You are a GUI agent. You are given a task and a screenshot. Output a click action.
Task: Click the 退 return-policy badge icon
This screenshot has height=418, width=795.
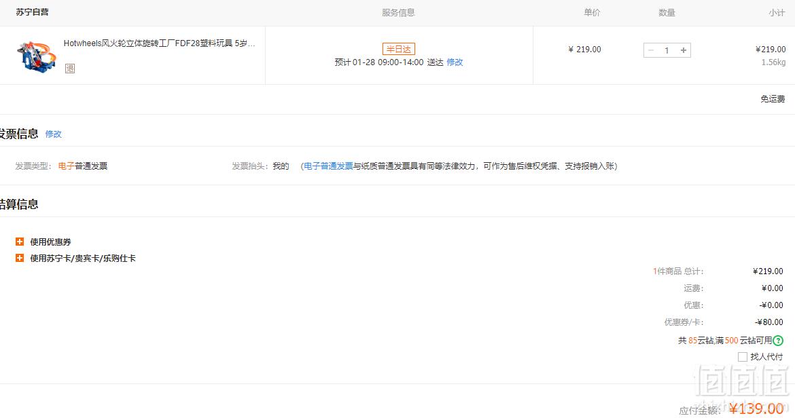(70, 69)
